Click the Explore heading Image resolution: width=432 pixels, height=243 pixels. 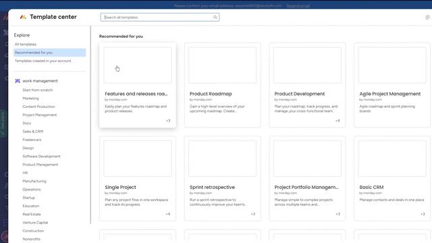click(22, 35)
